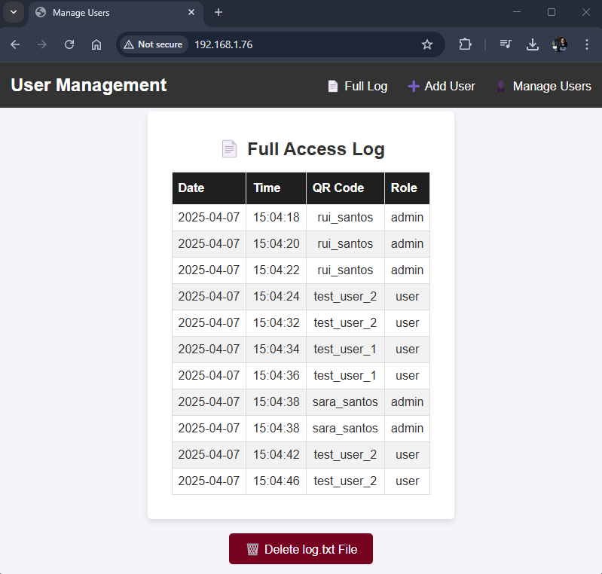602x574 pixels.
Task: Click the document icon beside Full Log
Action: point(333,86)
